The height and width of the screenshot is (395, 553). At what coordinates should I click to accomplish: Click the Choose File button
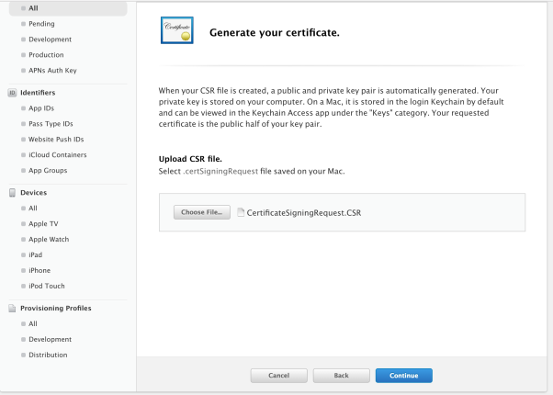point(202,212)
